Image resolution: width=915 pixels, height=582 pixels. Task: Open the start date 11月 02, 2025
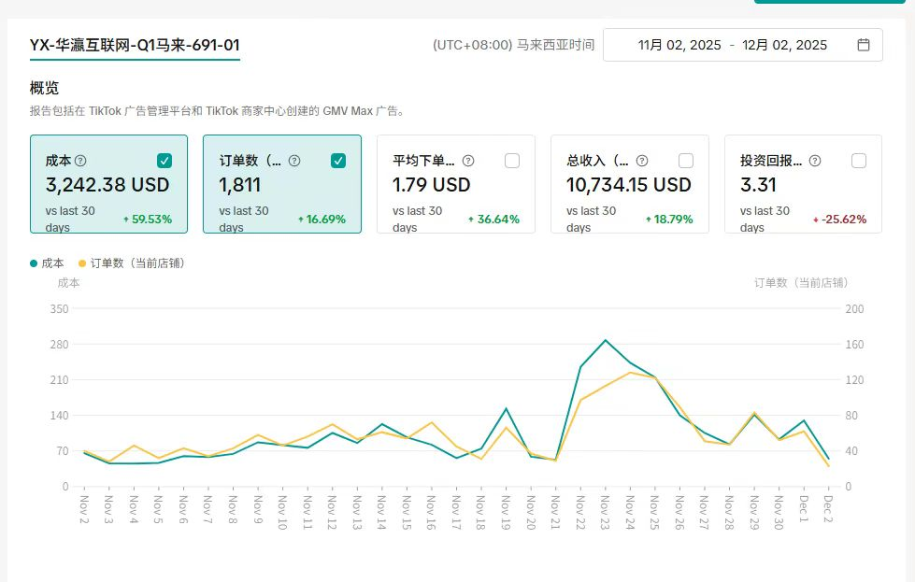679,45
